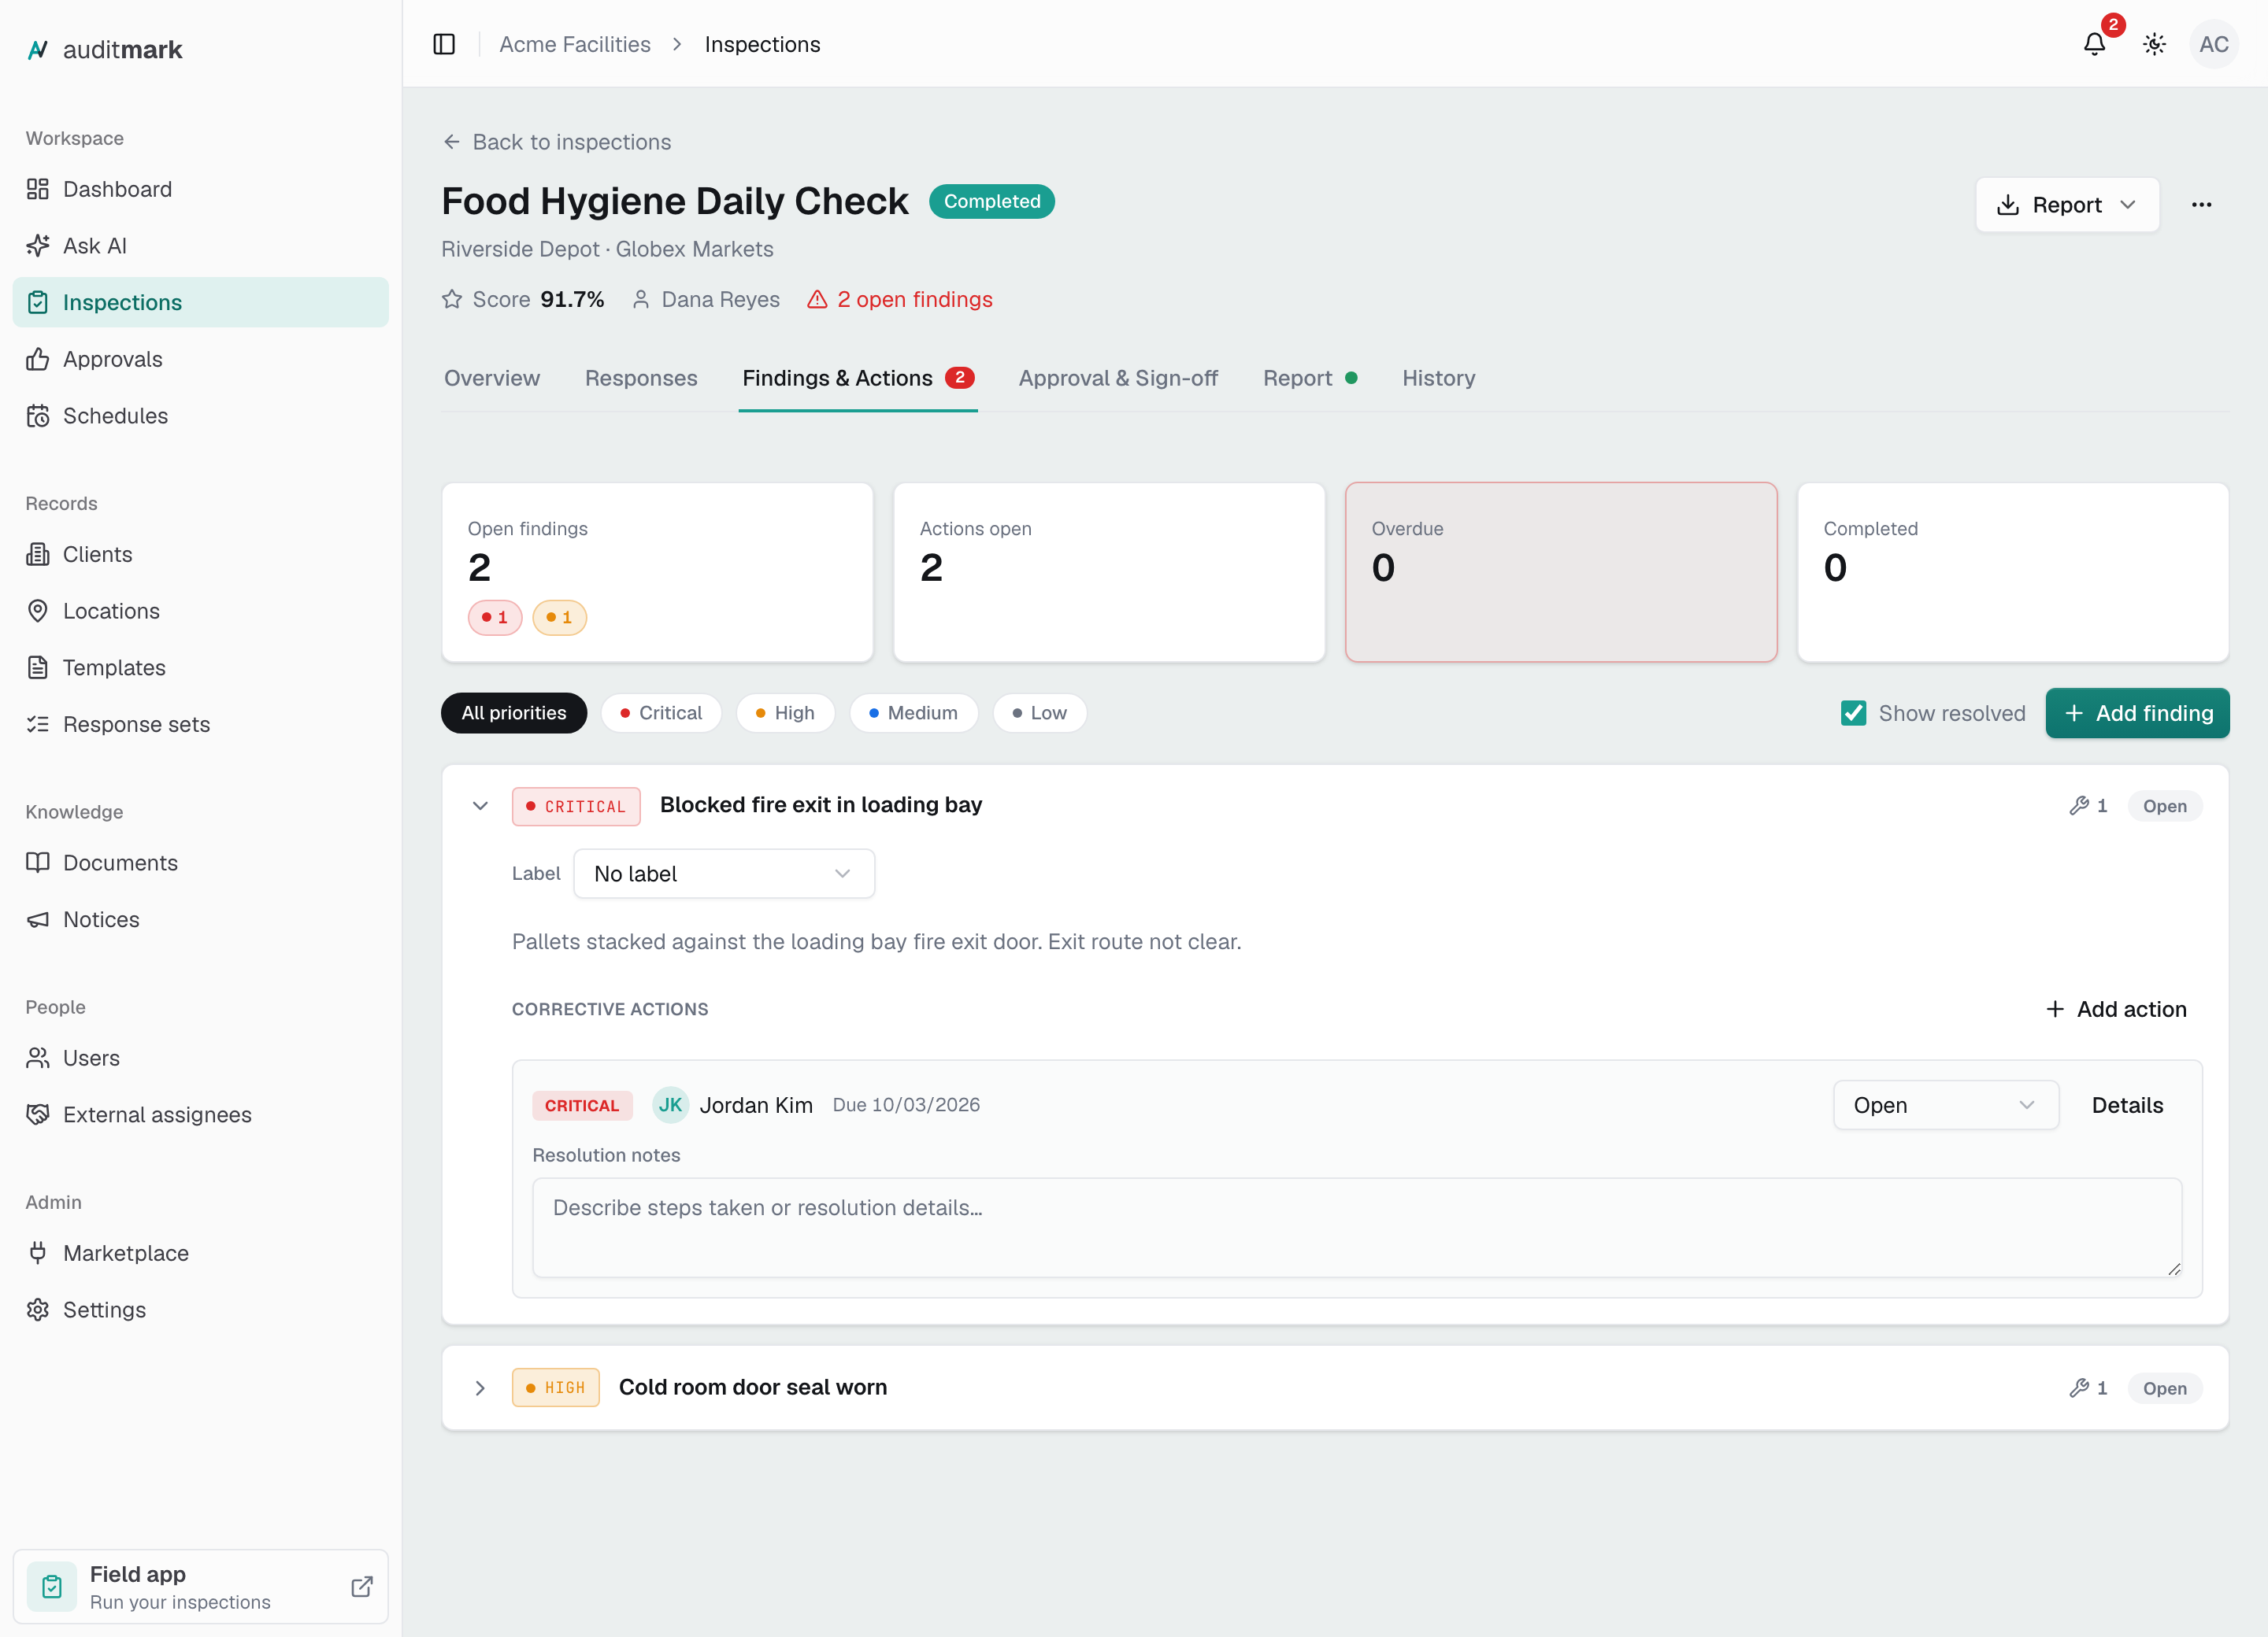Open the History tab

[x=1438, y=378]
